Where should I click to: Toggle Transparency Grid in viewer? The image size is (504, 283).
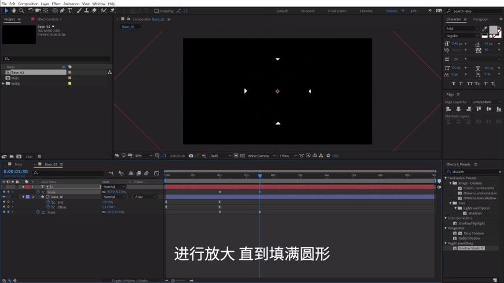click(x=243, y=156)
